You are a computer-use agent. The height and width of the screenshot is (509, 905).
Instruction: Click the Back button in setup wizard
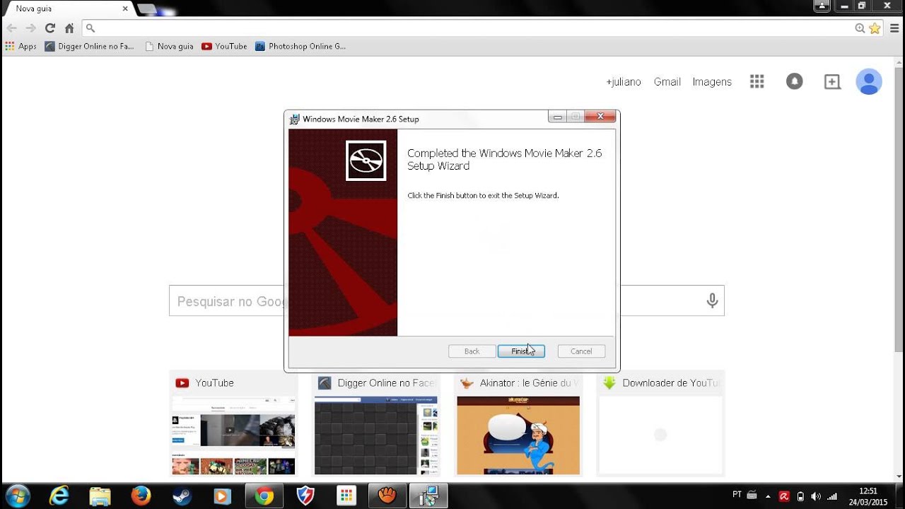tap(472, 351)
